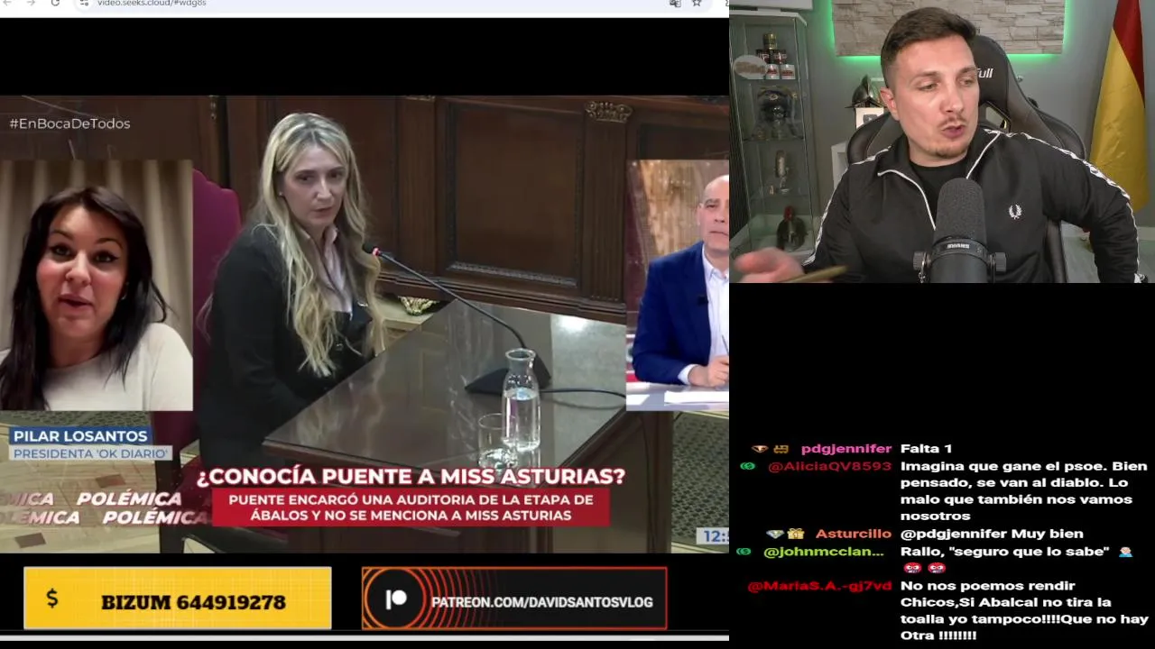Viewport: 1155px width, 649px height.
Task: Click the BIZUM 644919278 banner
Action: (x=178, y=598)
